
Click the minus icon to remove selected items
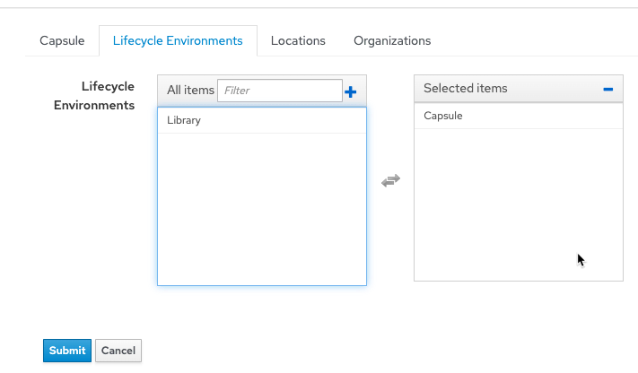click(x=607, y=89)
